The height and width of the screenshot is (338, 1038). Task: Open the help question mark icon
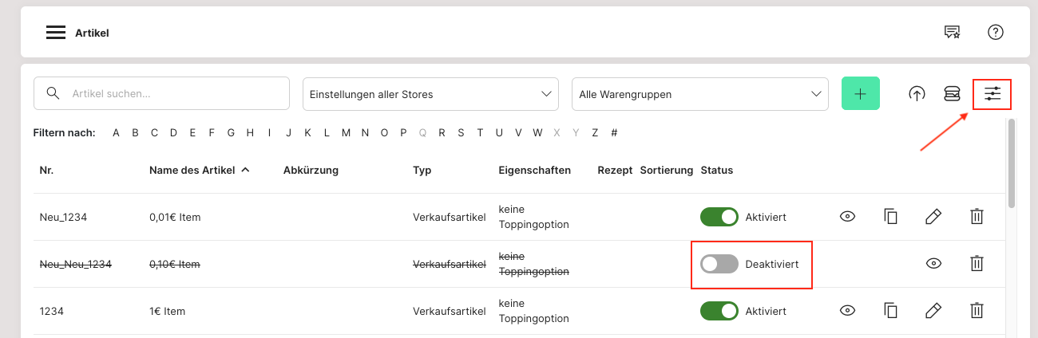995,33
